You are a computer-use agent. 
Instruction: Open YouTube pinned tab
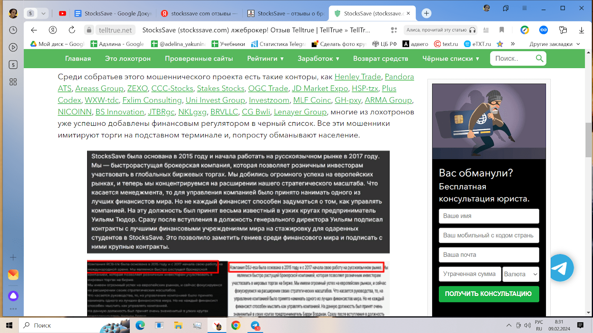(62, 13)
